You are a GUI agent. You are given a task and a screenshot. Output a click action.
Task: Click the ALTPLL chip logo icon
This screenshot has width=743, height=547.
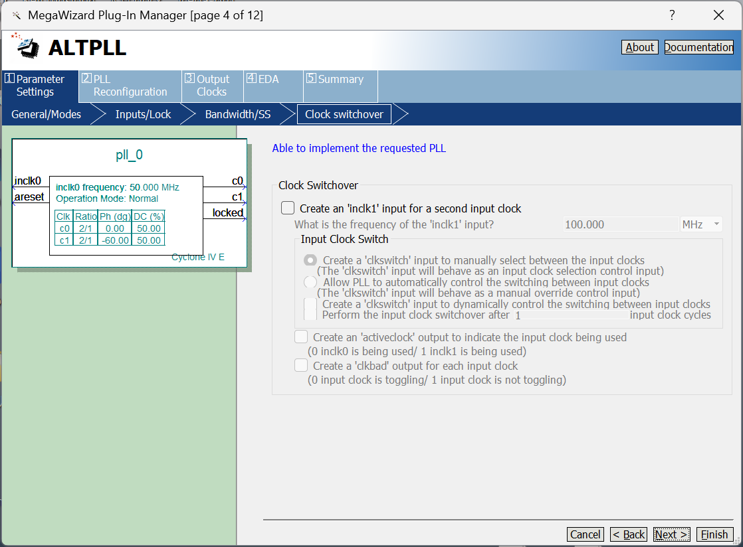point(26,46)
